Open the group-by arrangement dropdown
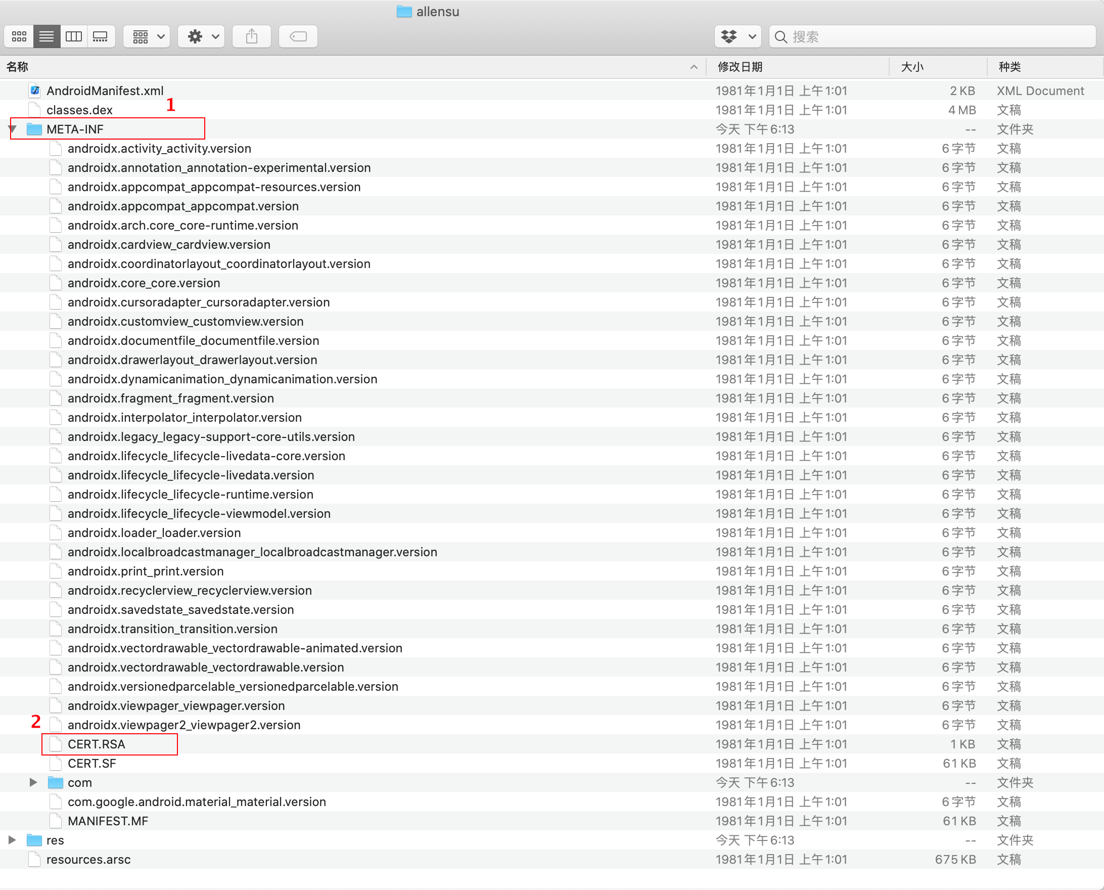1104x890 pixels. [x=147, y=36]
